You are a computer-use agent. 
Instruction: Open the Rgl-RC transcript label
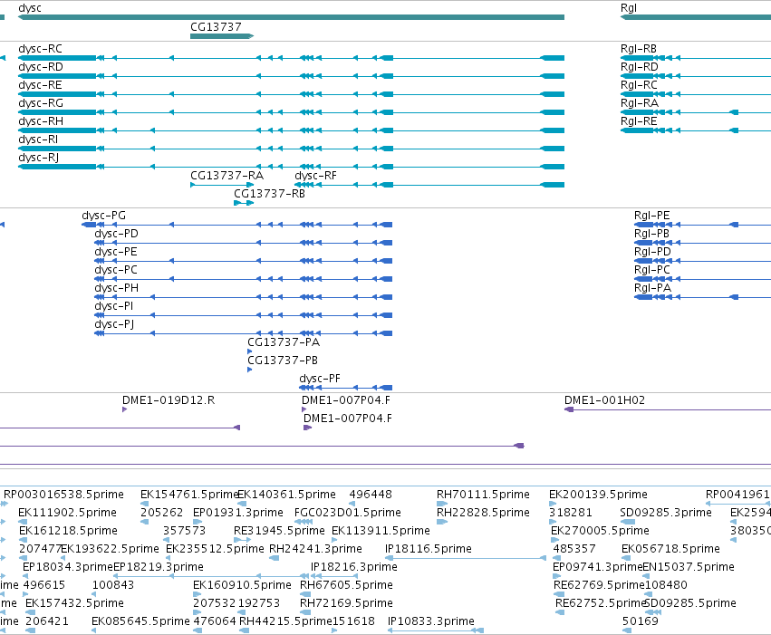click(639, 85)
